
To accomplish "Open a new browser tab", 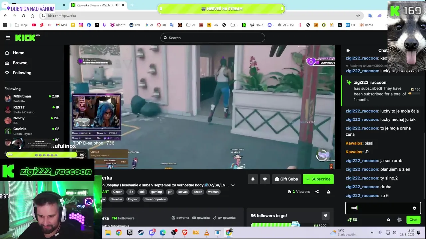I will 132,5.
